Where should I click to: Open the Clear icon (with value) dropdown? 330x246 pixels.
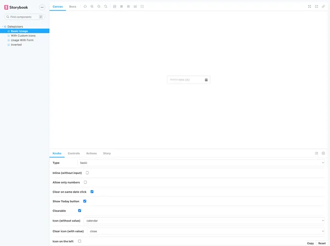point(206,231)
